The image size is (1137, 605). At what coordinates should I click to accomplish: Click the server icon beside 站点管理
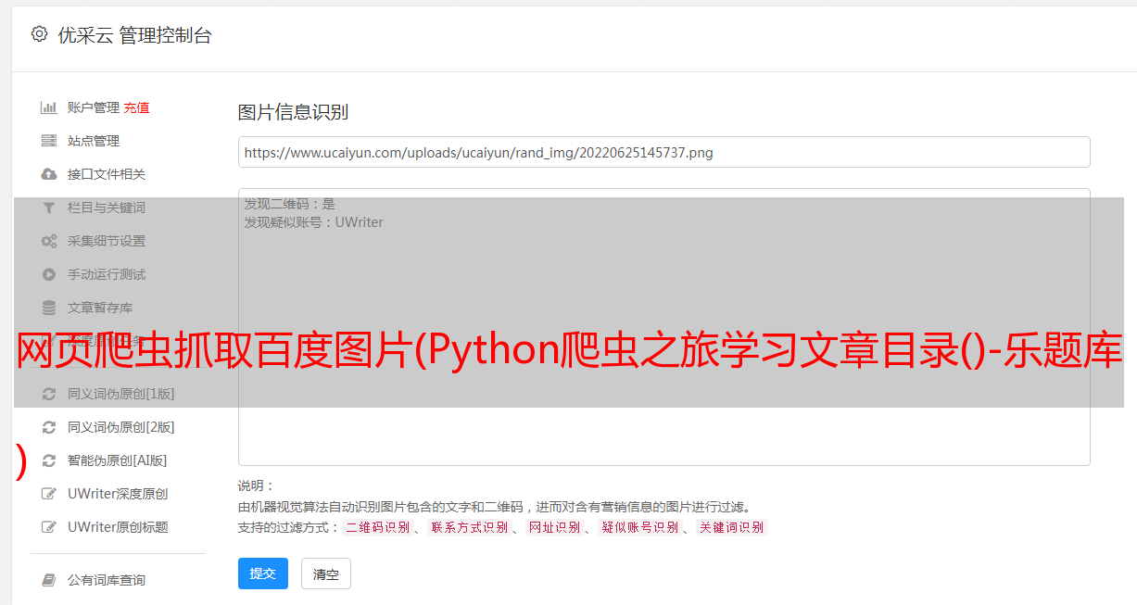(x=49, y=141)
